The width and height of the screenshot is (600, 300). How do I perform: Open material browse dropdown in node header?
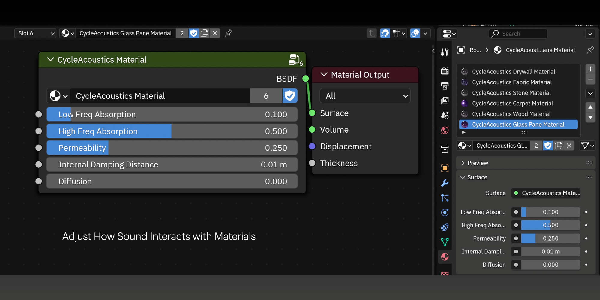(67, 33)
